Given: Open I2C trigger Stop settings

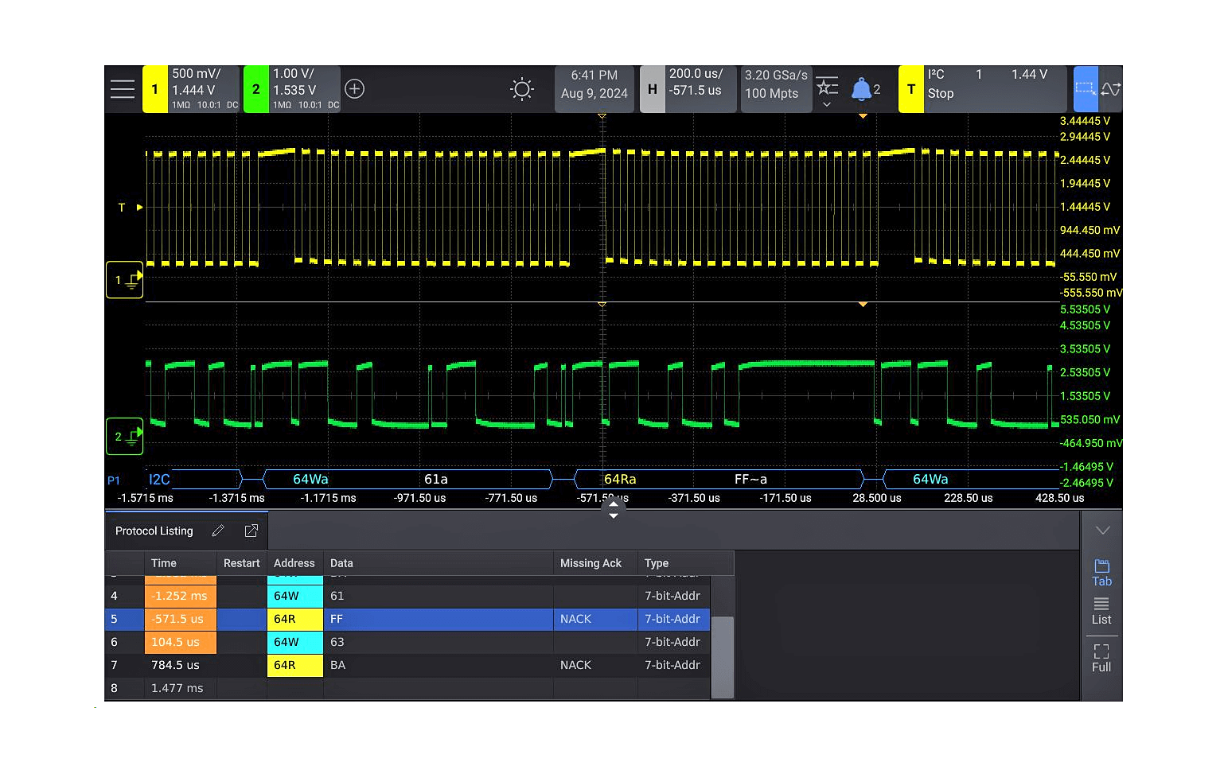Looking at the screenshot, I should [995, 89].
